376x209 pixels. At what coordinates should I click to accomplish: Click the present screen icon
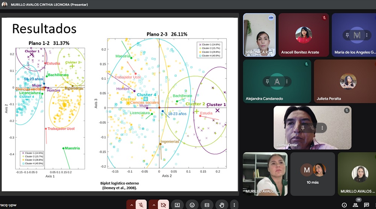point(177,205)
